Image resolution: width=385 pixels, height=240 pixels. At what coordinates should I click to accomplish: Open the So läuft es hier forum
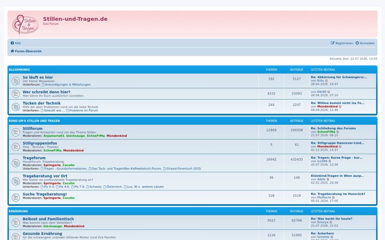(x=38, y=77)
